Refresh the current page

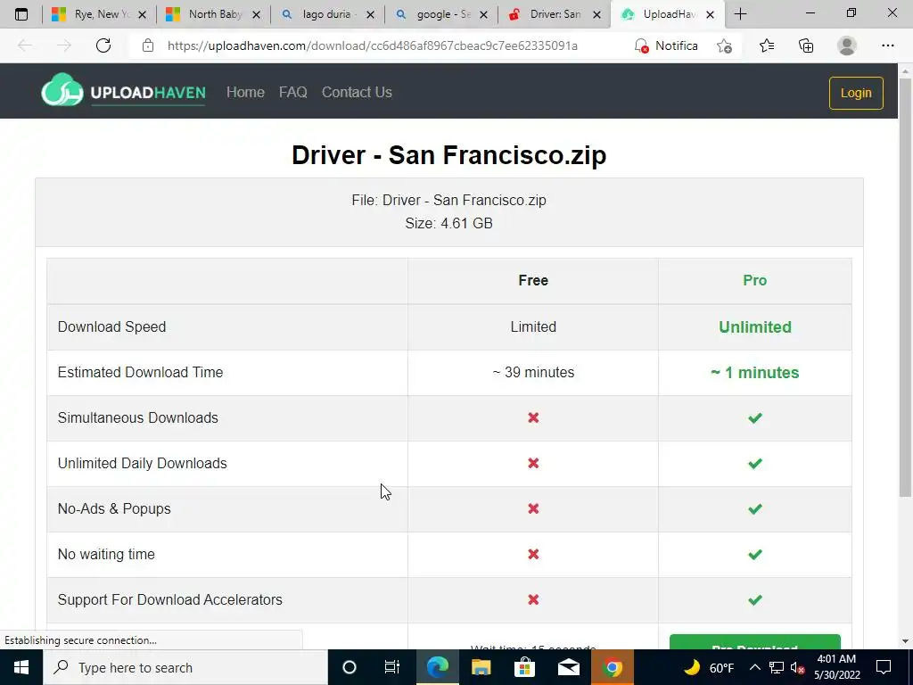[x=103, y=45]
